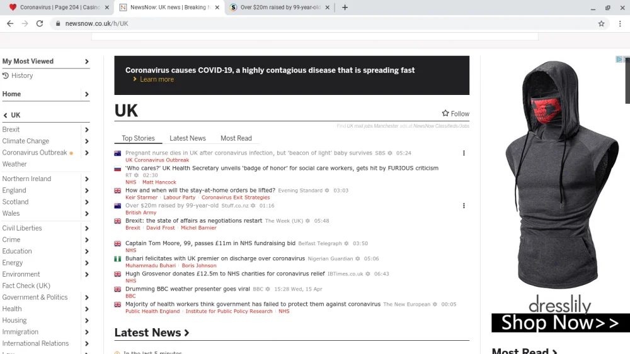This screenshot has width=630, height=354.
Task: Open Hugh Grosvenor donates £12.5m story
Action: [x=225, y=274]
